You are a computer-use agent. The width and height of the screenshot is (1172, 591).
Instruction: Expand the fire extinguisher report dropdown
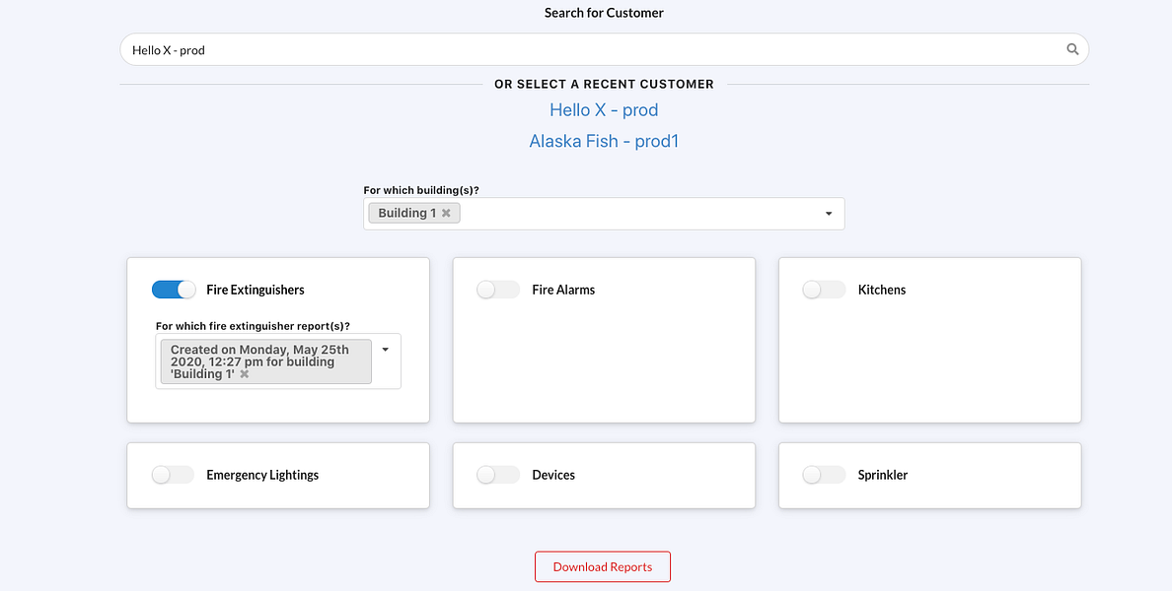386,350
